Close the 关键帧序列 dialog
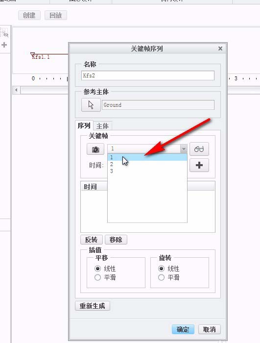Viewport: 260px width, 343px height. (220, 49)
